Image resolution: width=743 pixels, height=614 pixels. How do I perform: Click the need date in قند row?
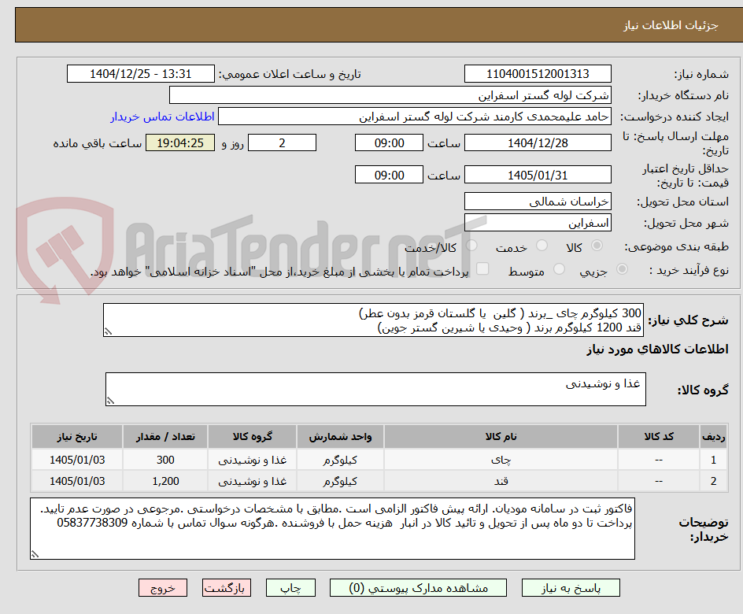tap(77, 481)
